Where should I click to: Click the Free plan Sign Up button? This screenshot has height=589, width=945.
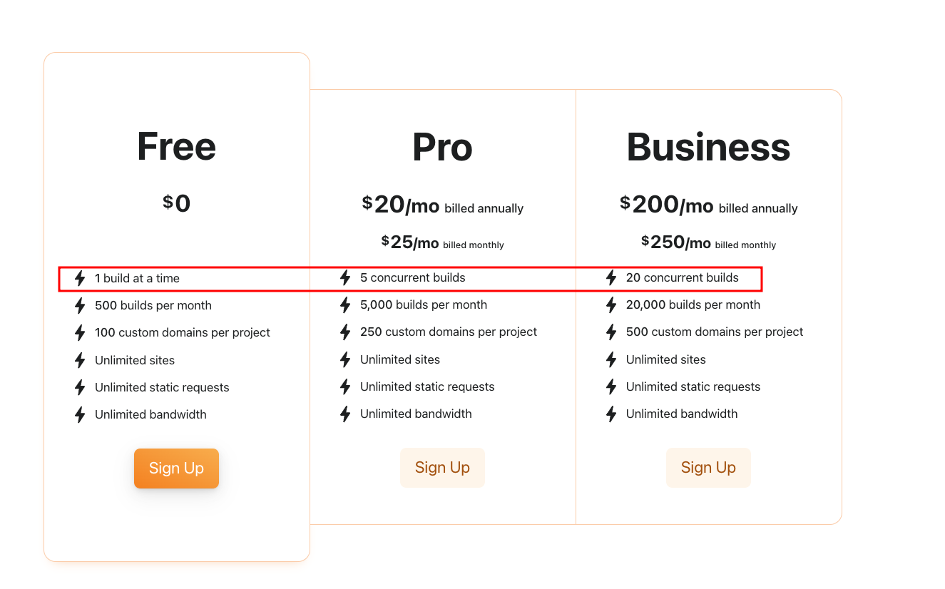(176, 468)
